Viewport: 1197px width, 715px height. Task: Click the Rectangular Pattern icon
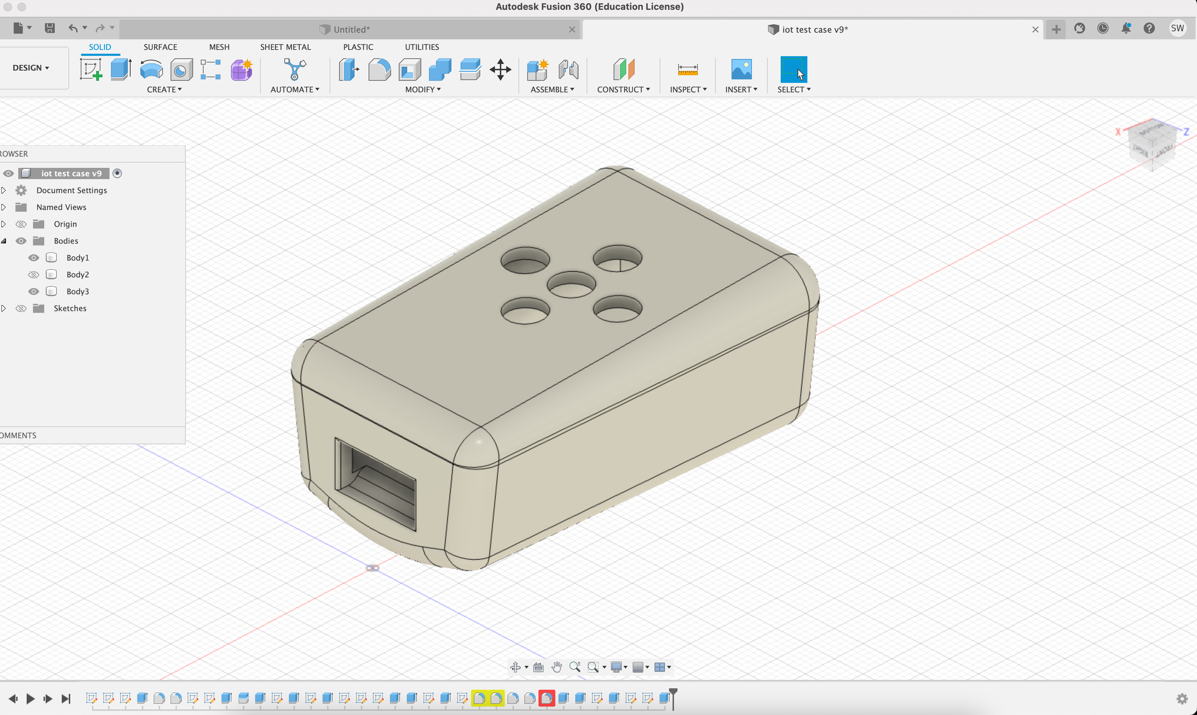point(211,70)
